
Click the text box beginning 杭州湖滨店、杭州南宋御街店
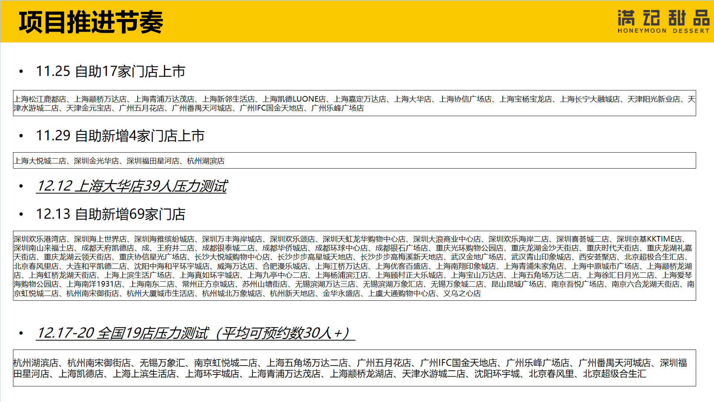coord(354,368)
